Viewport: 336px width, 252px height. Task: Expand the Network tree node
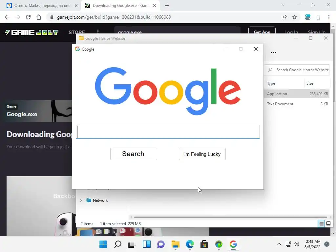click(x=81, y=200)
